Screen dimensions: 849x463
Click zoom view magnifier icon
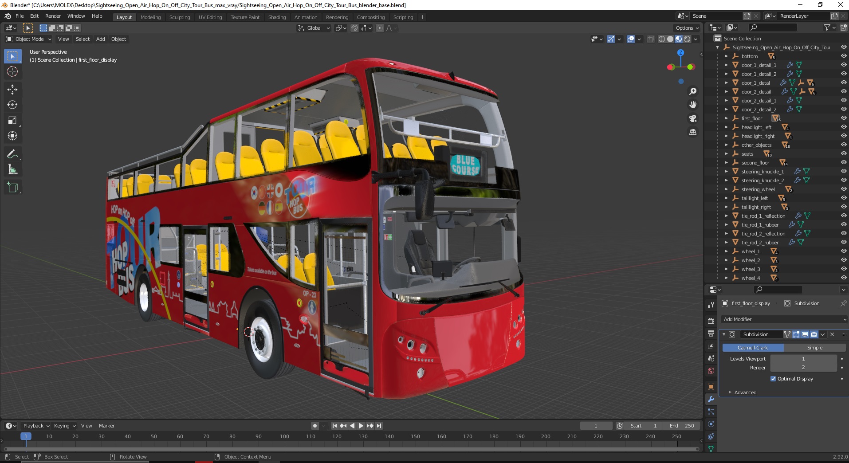pyautogui.click(x=692, y=91)
